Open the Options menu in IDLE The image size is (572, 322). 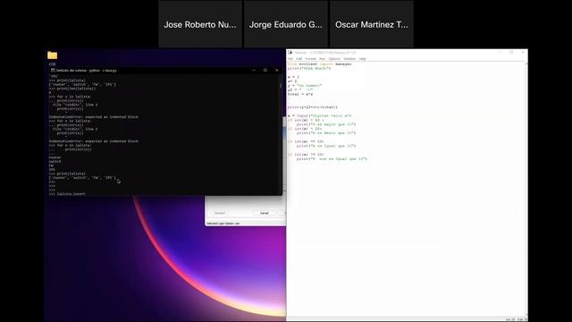334,59
